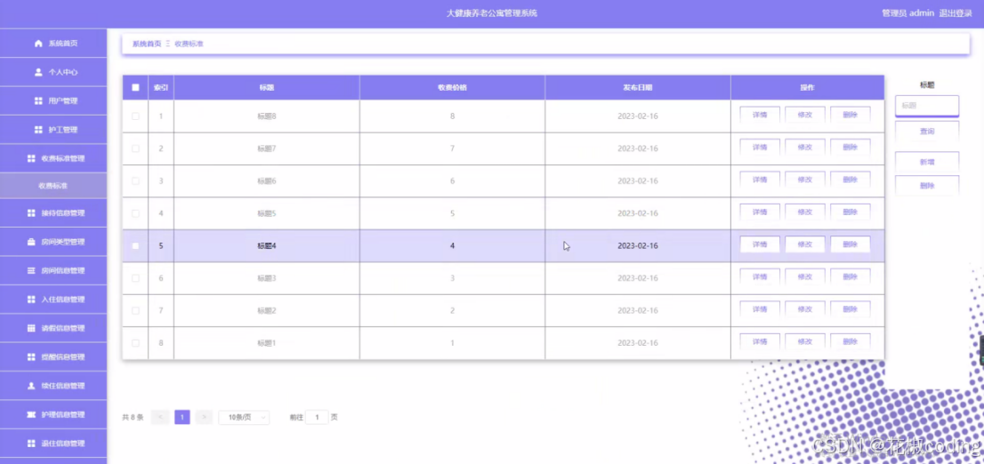Click 系统首页 in the breadcrumb
Screen dimensions: 984x464
[x=147, y=44]
